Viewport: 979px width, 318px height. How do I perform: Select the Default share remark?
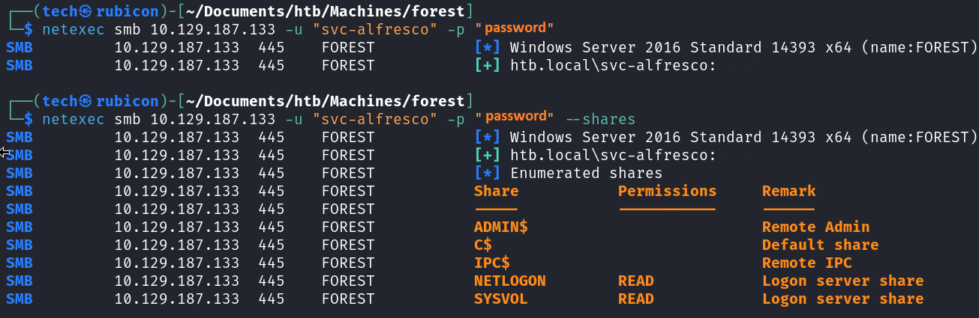click(x=821, y=245)
